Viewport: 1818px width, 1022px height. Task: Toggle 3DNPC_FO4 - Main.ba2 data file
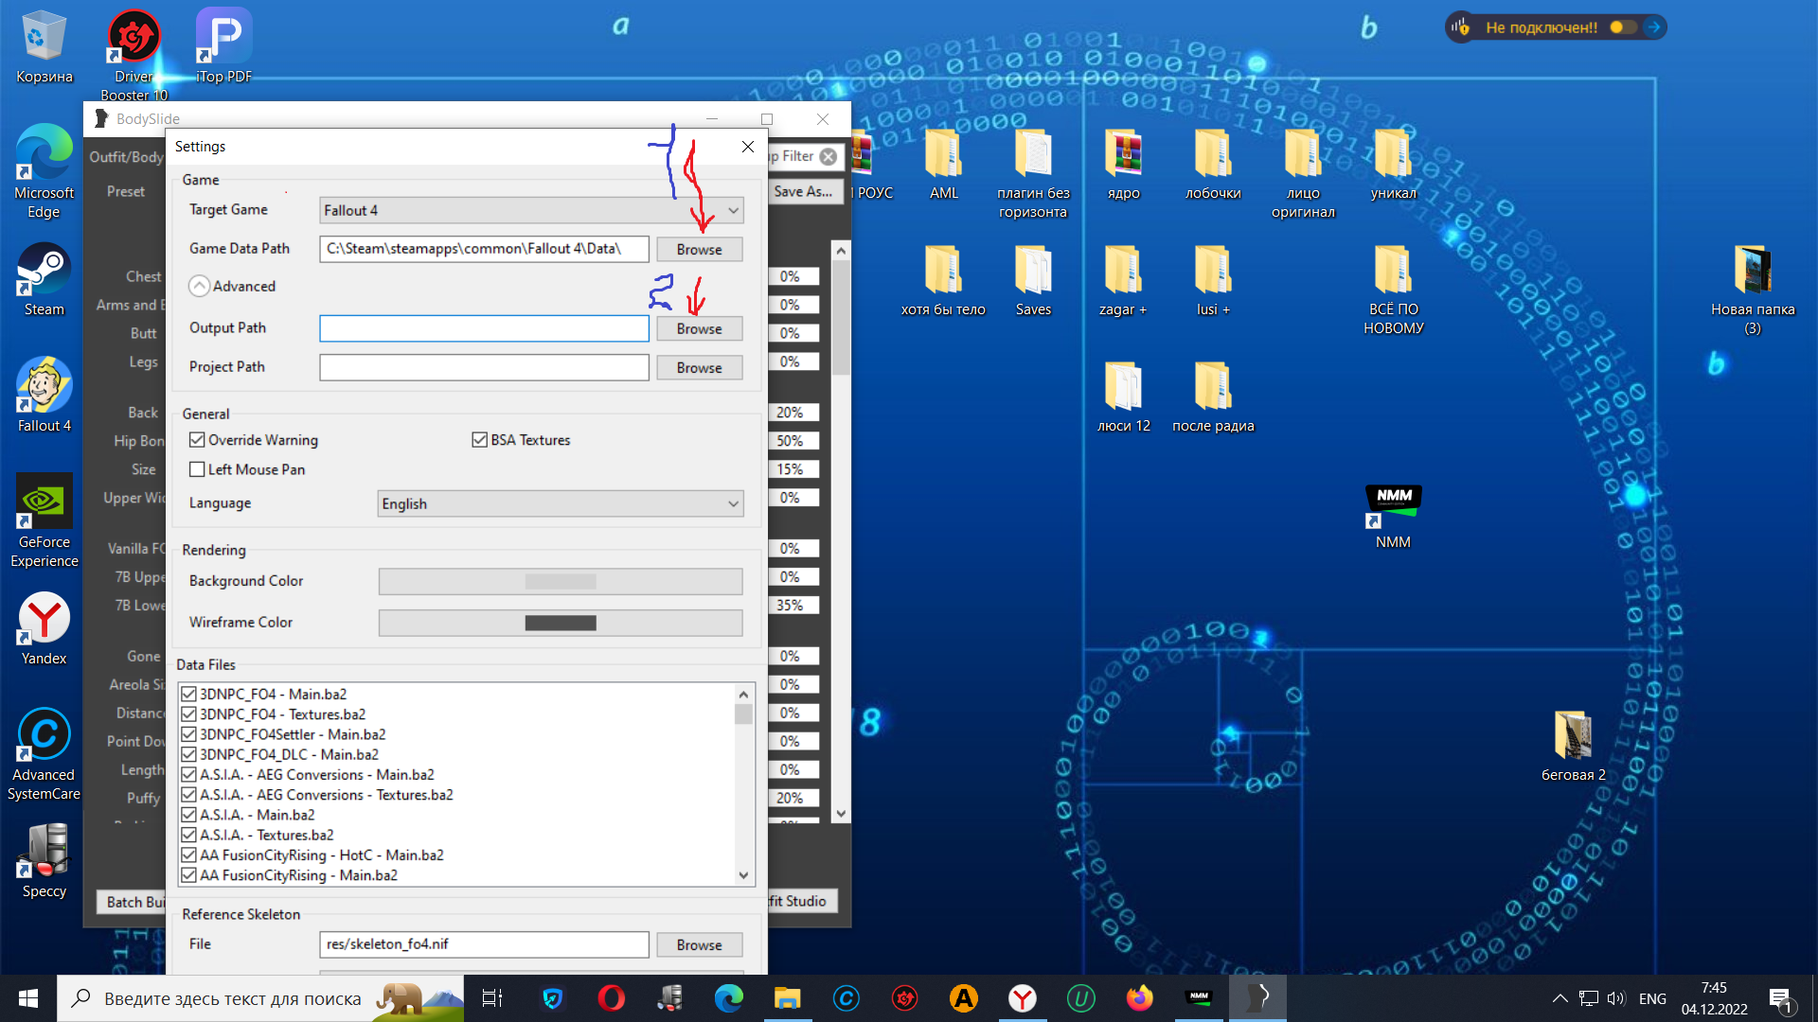point(188,694)
